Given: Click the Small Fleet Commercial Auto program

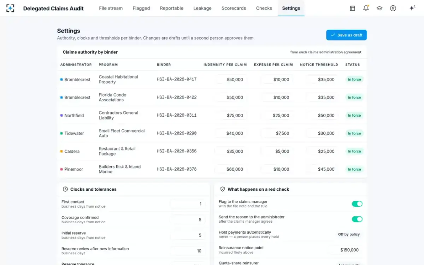Looking at the screenshot, I should click(122, 133).
